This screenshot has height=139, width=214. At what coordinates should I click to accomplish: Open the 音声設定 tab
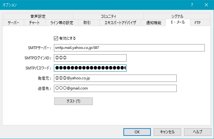38,17
